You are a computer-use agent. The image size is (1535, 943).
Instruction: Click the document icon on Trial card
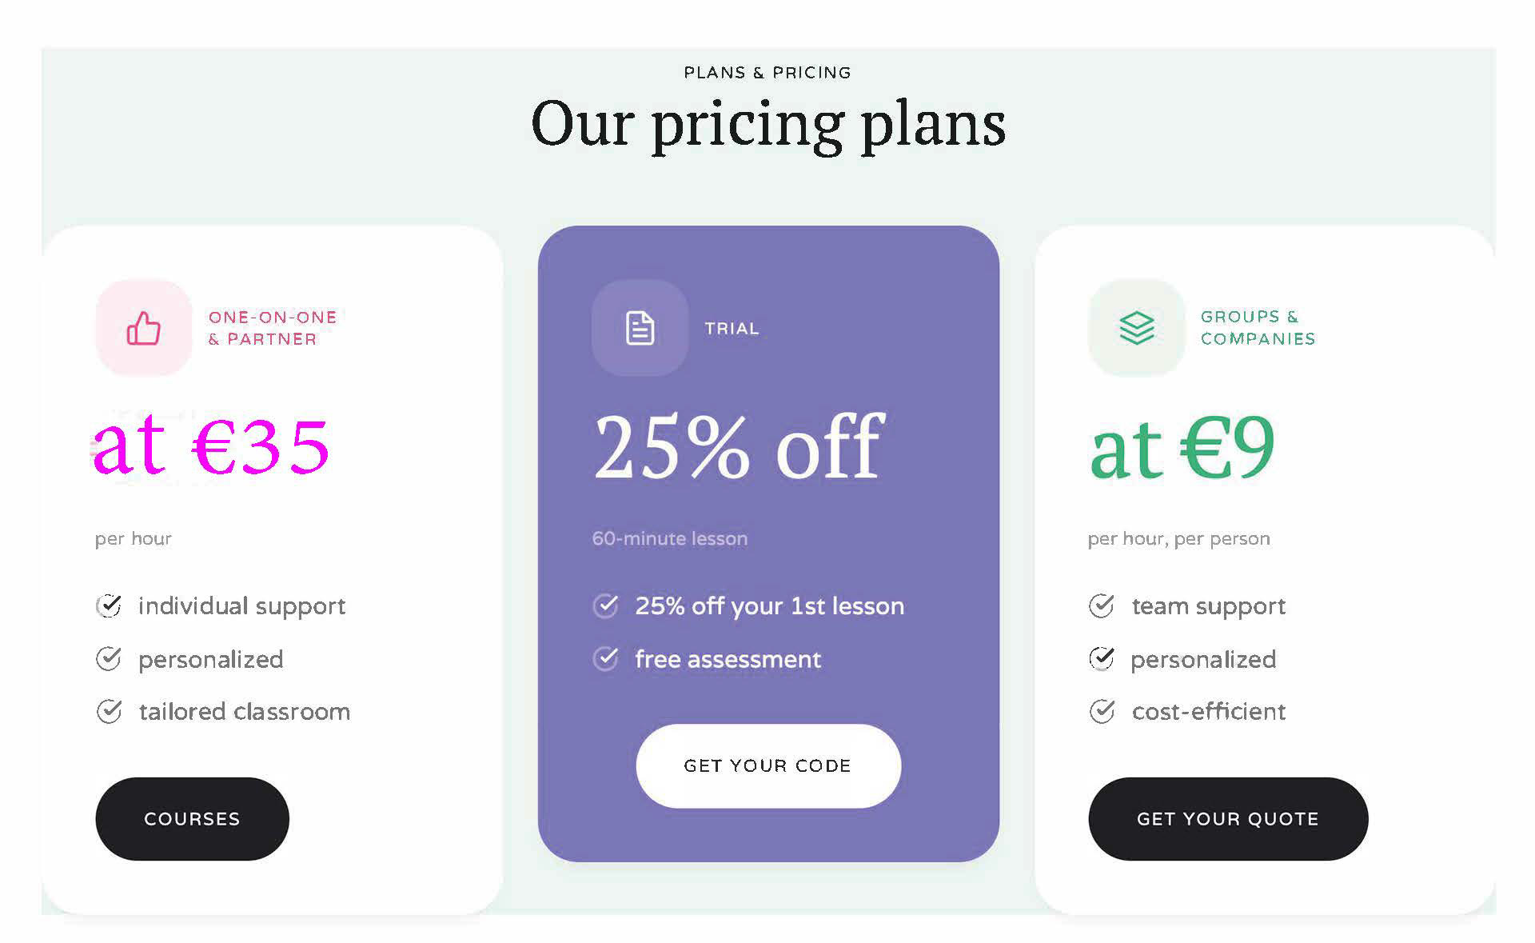640,328
